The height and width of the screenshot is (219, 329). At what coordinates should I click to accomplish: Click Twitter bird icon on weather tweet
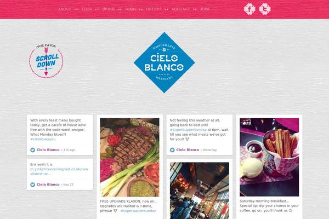click(x=172, y=150)
